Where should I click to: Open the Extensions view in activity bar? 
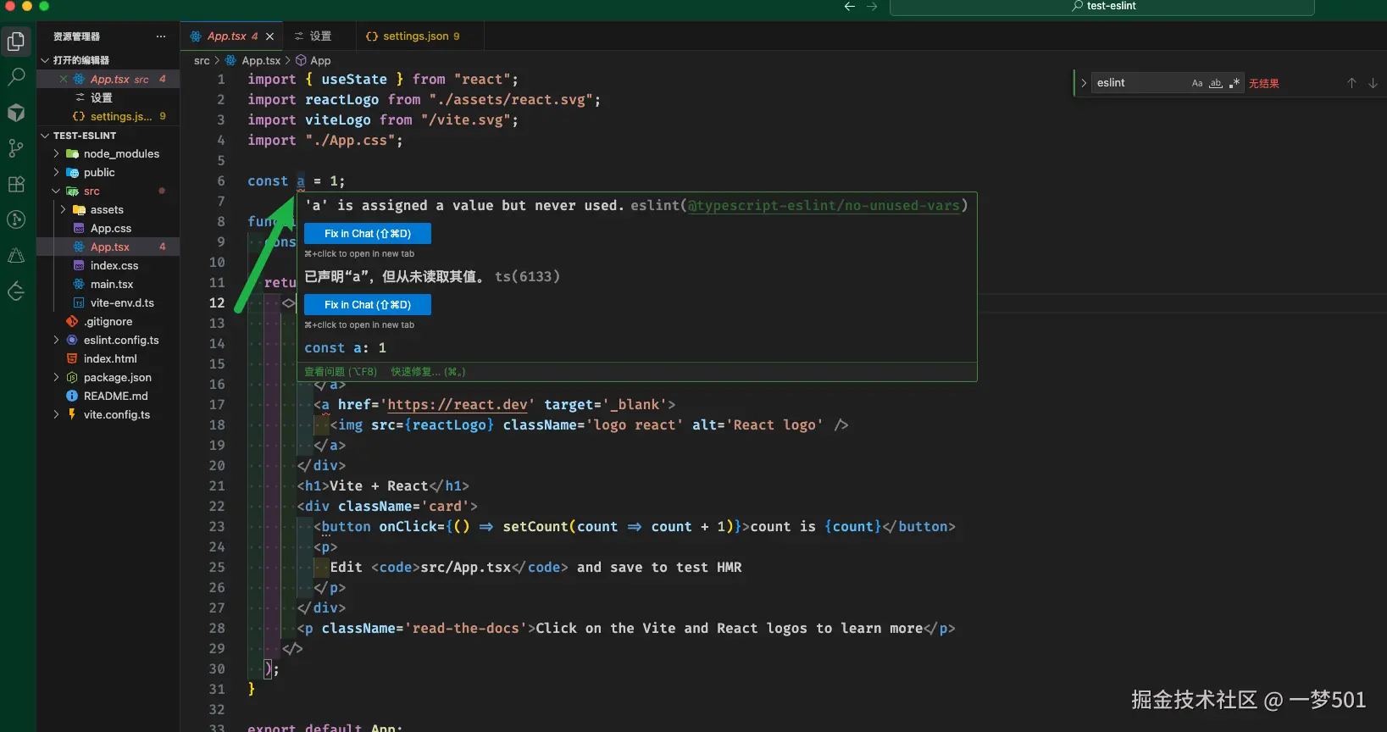point(16,184)
